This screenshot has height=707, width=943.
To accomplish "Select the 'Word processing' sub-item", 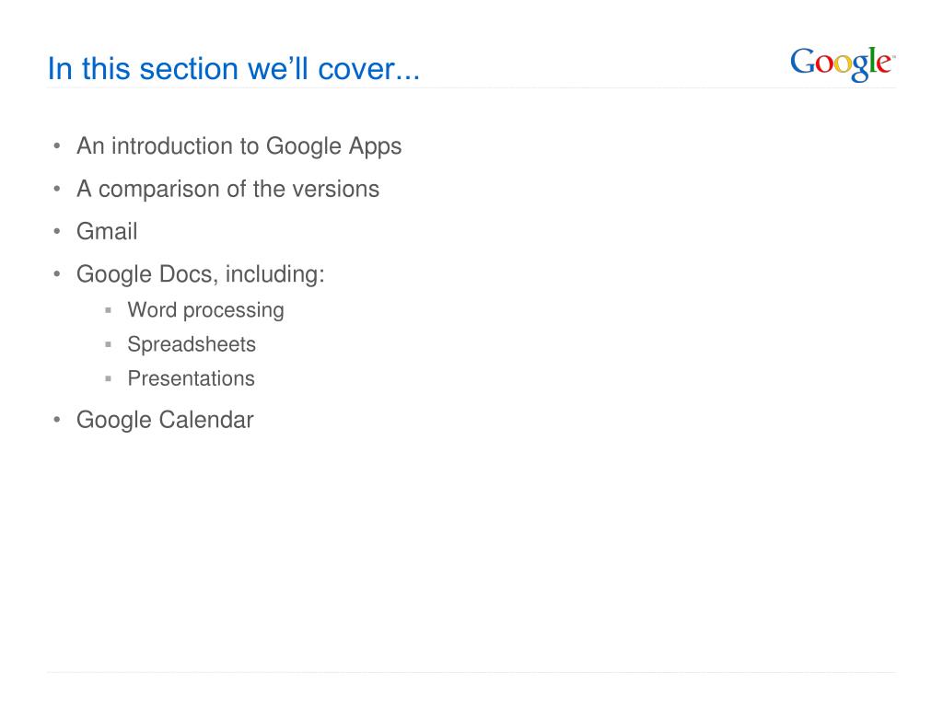I will (205, 310).
